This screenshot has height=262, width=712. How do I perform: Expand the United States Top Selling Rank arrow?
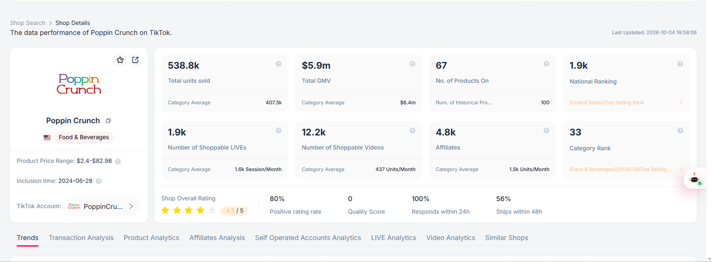point(681,103)
